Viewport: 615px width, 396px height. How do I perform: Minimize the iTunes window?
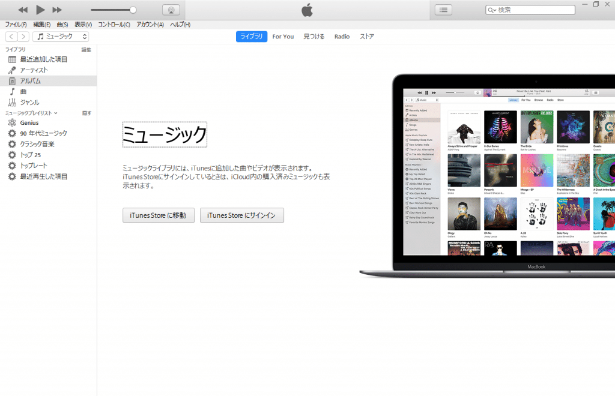pos(585,4)
